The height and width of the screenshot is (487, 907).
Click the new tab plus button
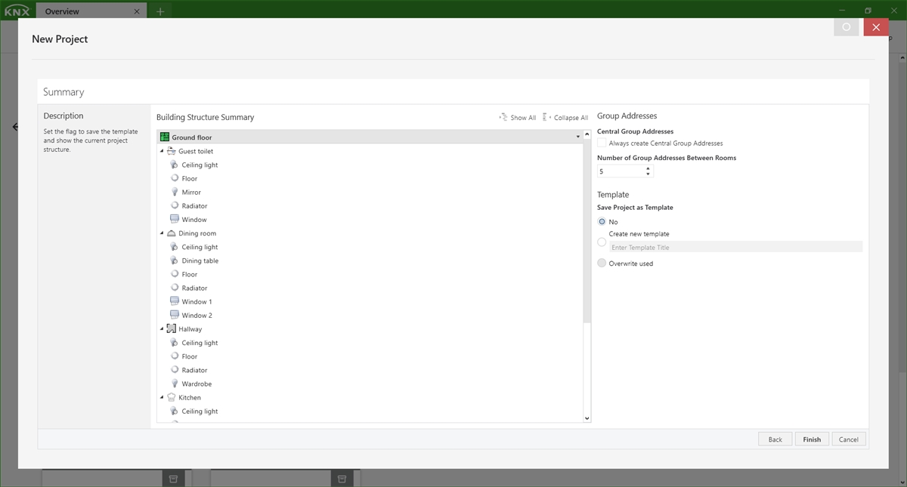pos(159,11)
